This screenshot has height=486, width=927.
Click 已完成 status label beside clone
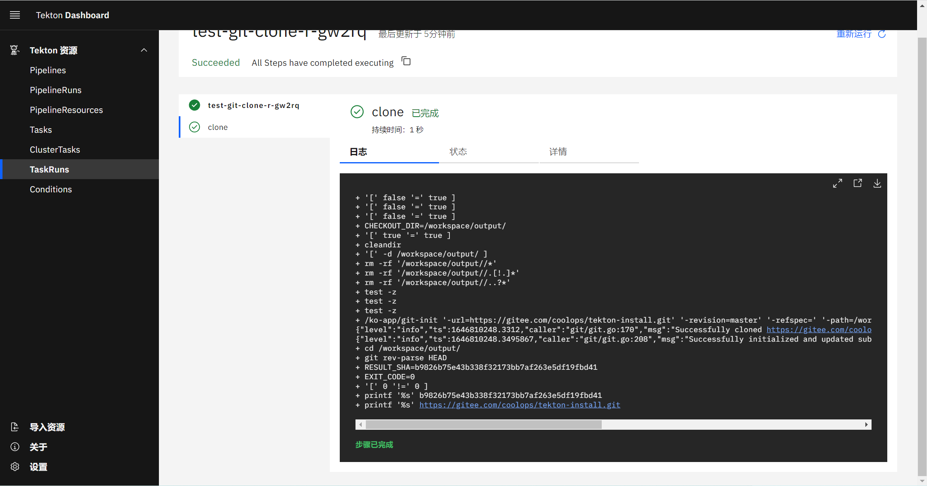pyautogui.click(x=425, y=113)
